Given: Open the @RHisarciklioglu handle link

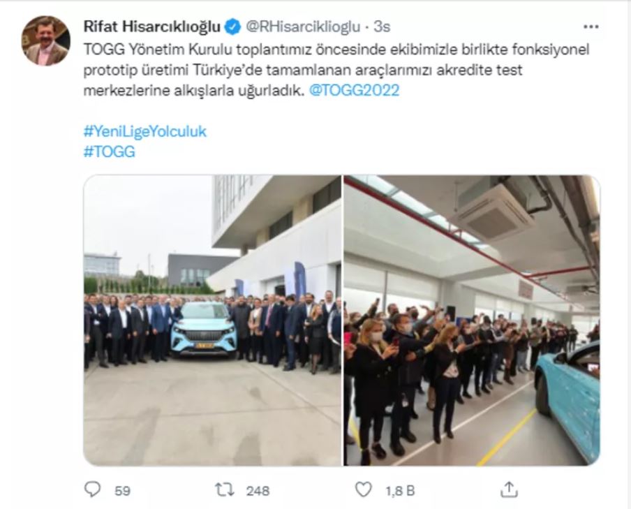Looking at the screenshot, I should [303, 27].
